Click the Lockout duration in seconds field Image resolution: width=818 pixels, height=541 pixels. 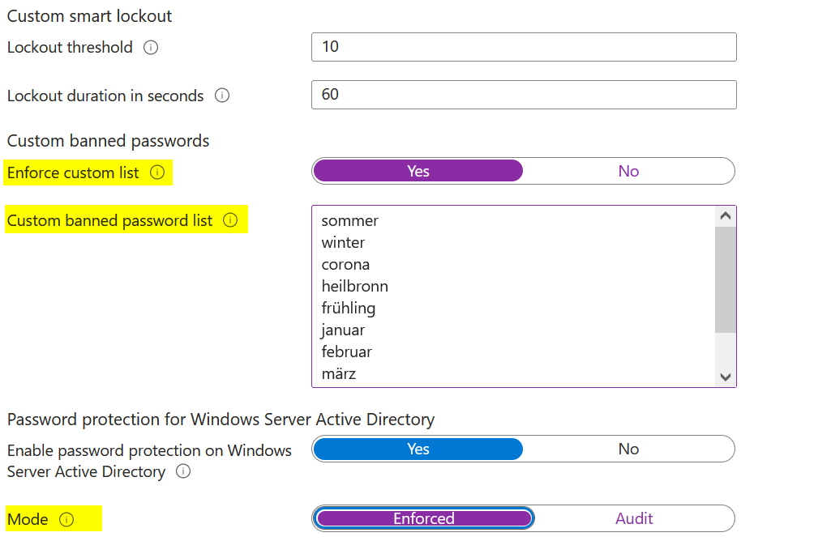click(x=524, y=95)
